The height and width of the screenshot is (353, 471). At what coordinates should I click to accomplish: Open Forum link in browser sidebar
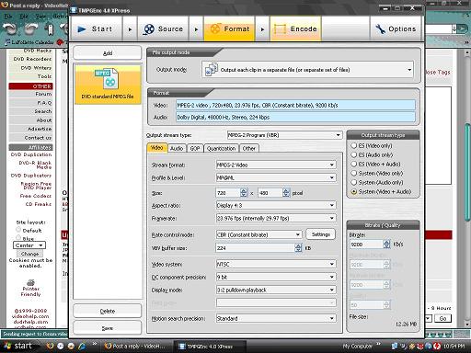point(43,94)
